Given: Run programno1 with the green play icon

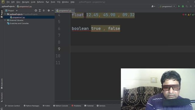Looking at the screenshot, I should [x=179, y=6].
